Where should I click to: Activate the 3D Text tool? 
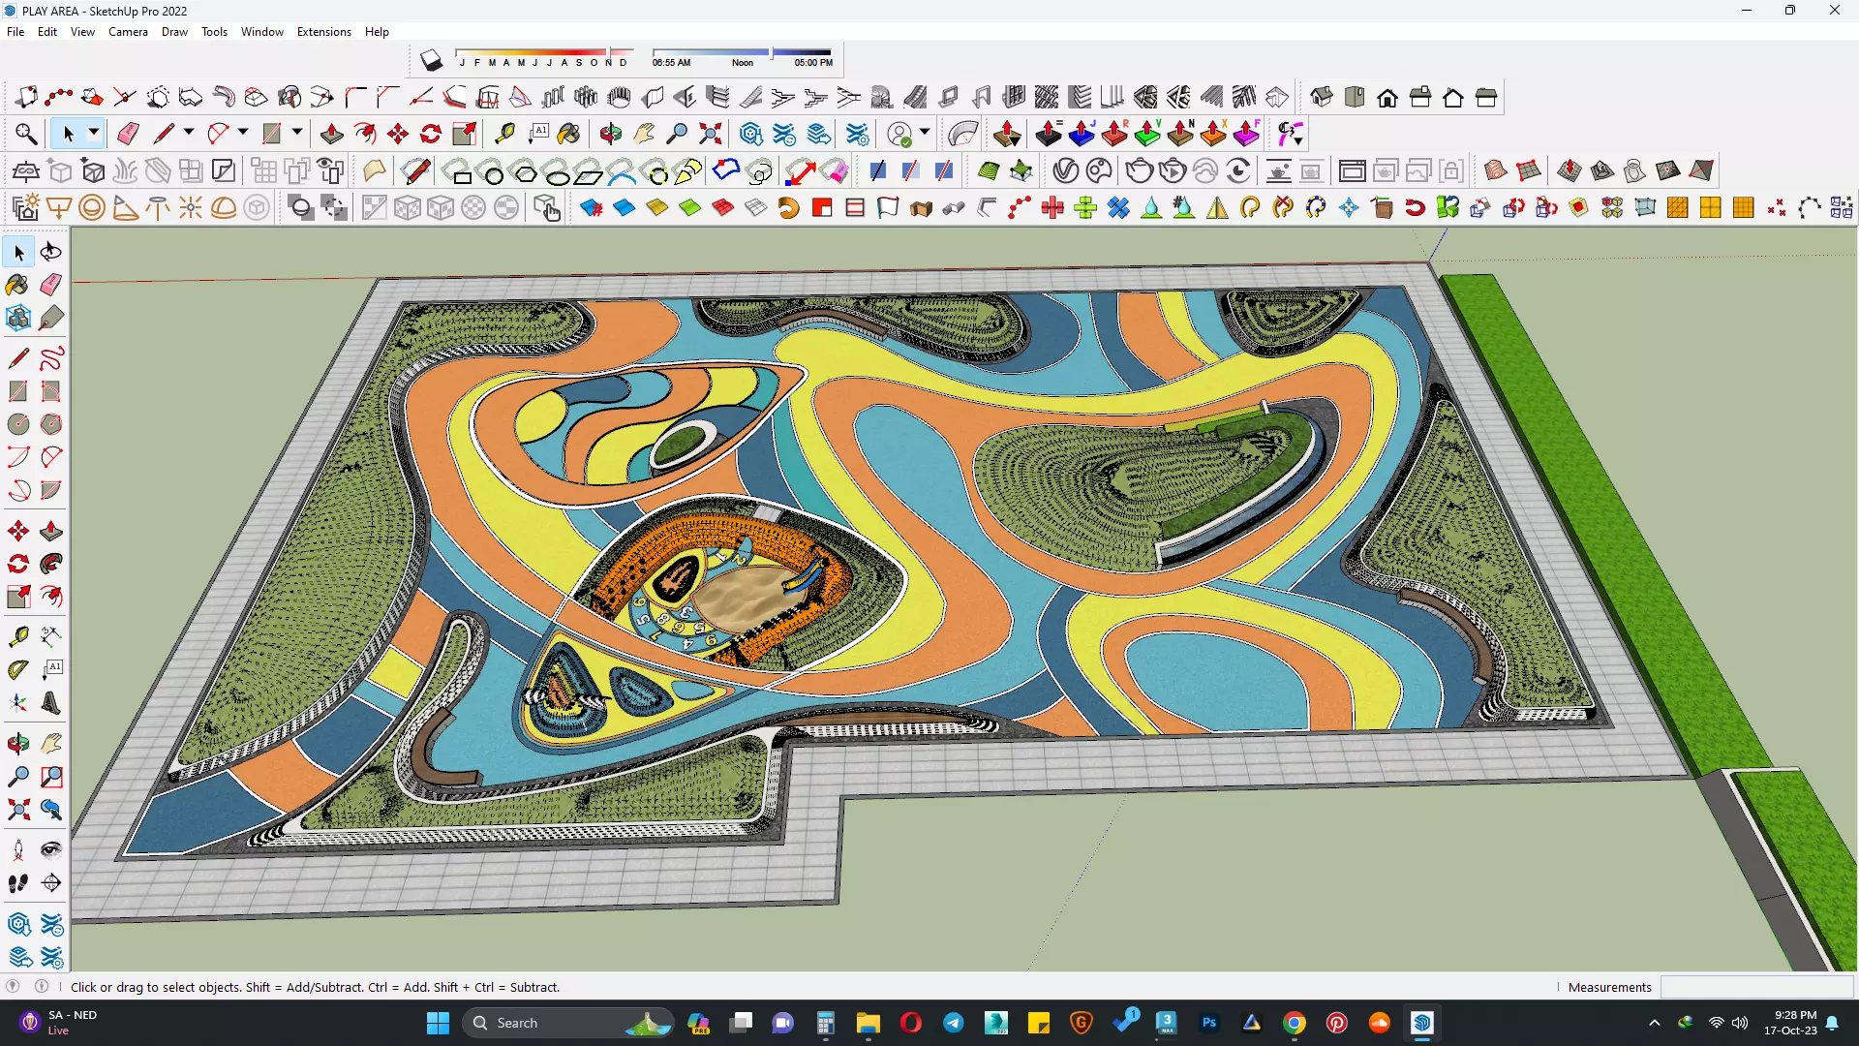tap(51, 704)
